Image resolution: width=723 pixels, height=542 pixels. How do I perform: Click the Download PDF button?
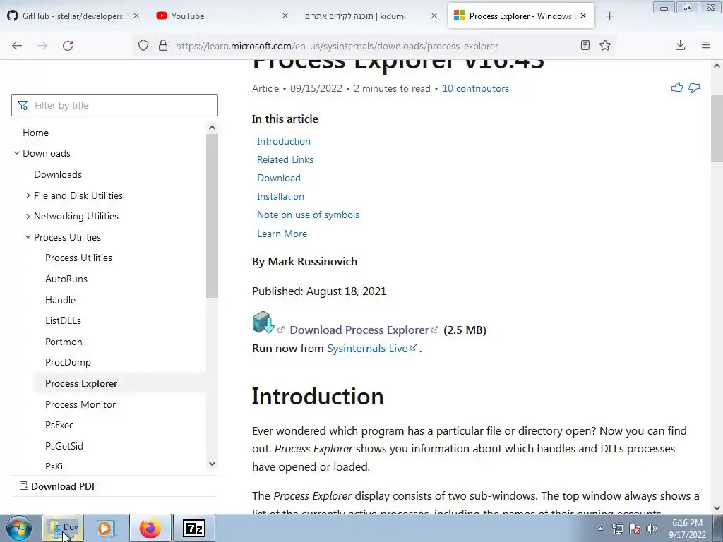(58, 486)
